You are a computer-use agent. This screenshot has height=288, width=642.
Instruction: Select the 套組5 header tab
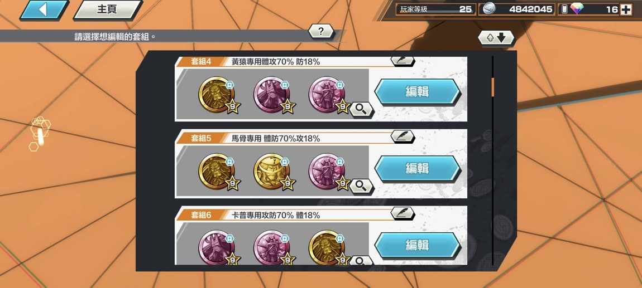coord(201,139)
